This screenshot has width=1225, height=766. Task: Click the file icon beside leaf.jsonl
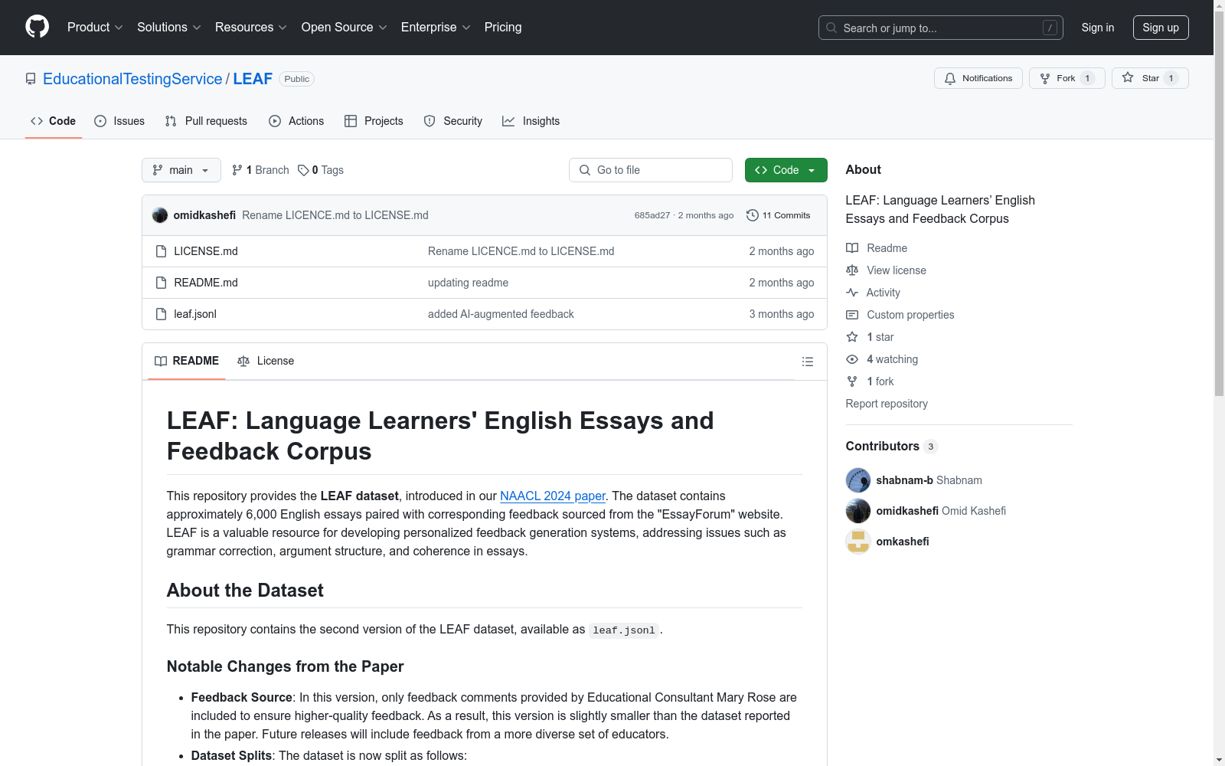[161, 314]
